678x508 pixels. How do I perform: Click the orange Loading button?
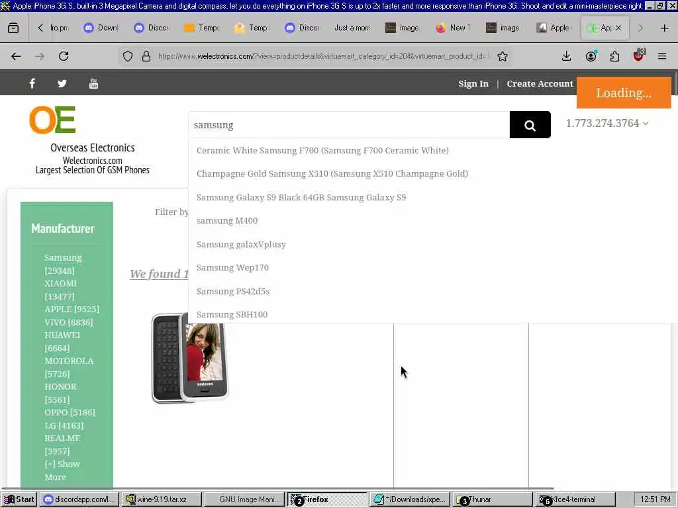coord(624,93)
